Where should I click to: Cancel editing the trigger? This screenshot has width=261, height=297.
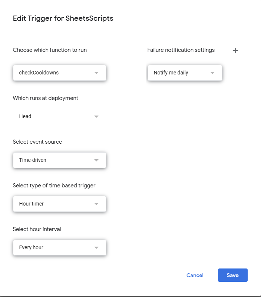click(x=195, y=275)
